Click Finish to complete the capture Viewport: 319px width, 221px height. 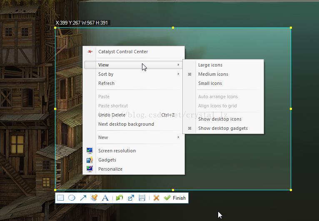click(x=175, y=198)
